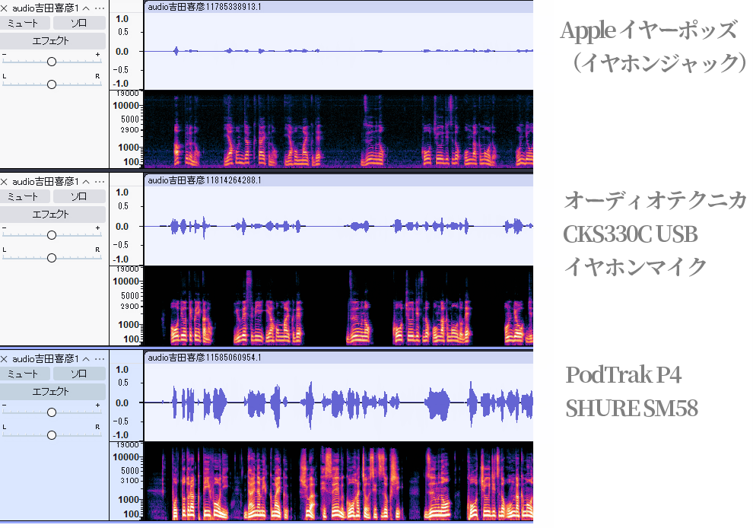Solo the middle track (ソロ)
The width and height of the screenshot is (753, 528).
point(79,196)
